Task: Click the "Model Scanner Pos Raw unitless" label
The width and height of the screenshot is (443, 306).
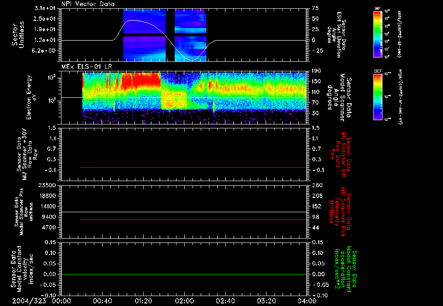Action: (x=24, y=212)
